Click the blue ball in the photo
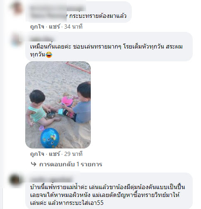Viewport: 201px width, 209px height. tap(50, 138)
